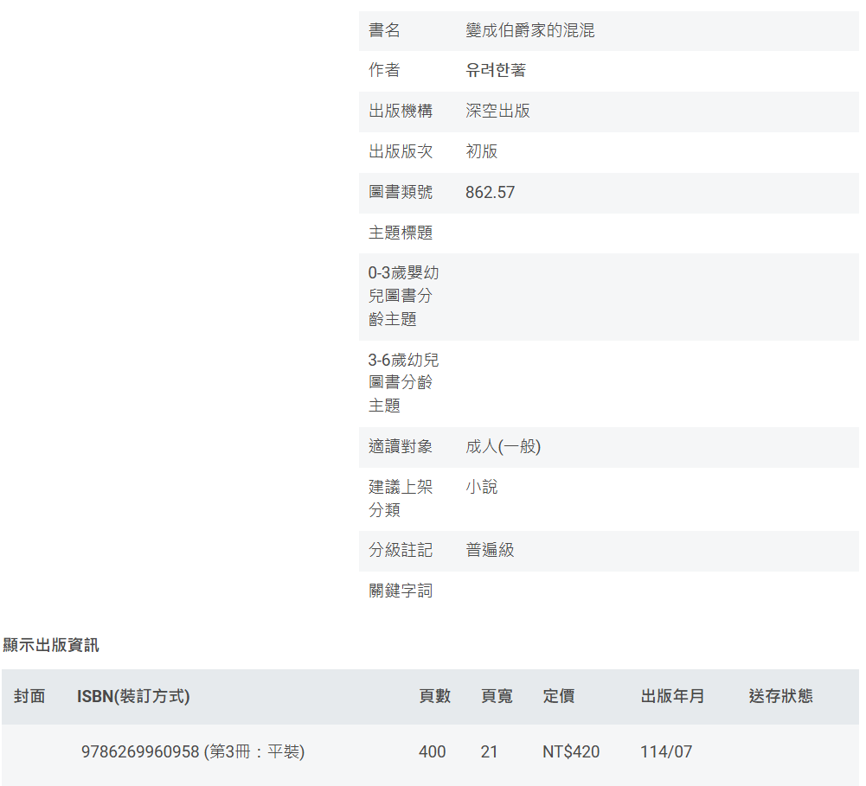
Task: Click the 送存狀態 column header
Action: pos(780,697)
